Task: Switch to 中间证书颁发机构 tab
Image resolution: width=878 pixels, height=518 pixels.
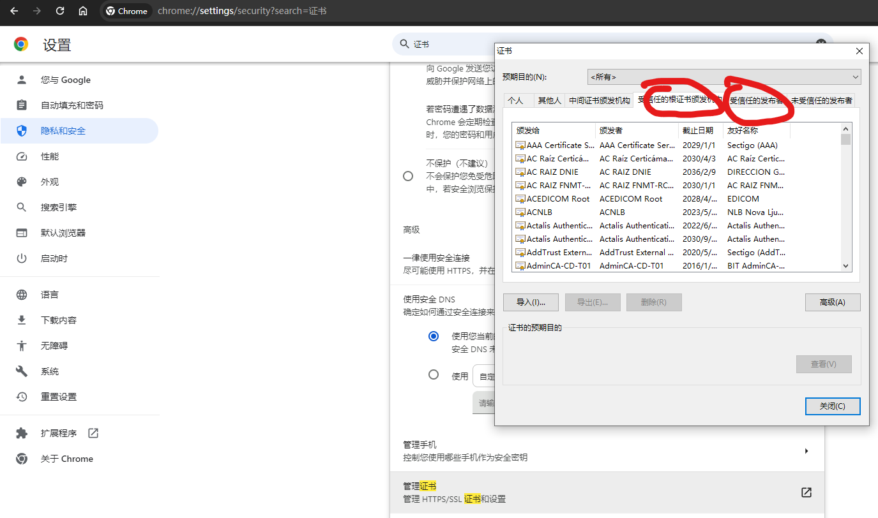Action: (599, 100)
